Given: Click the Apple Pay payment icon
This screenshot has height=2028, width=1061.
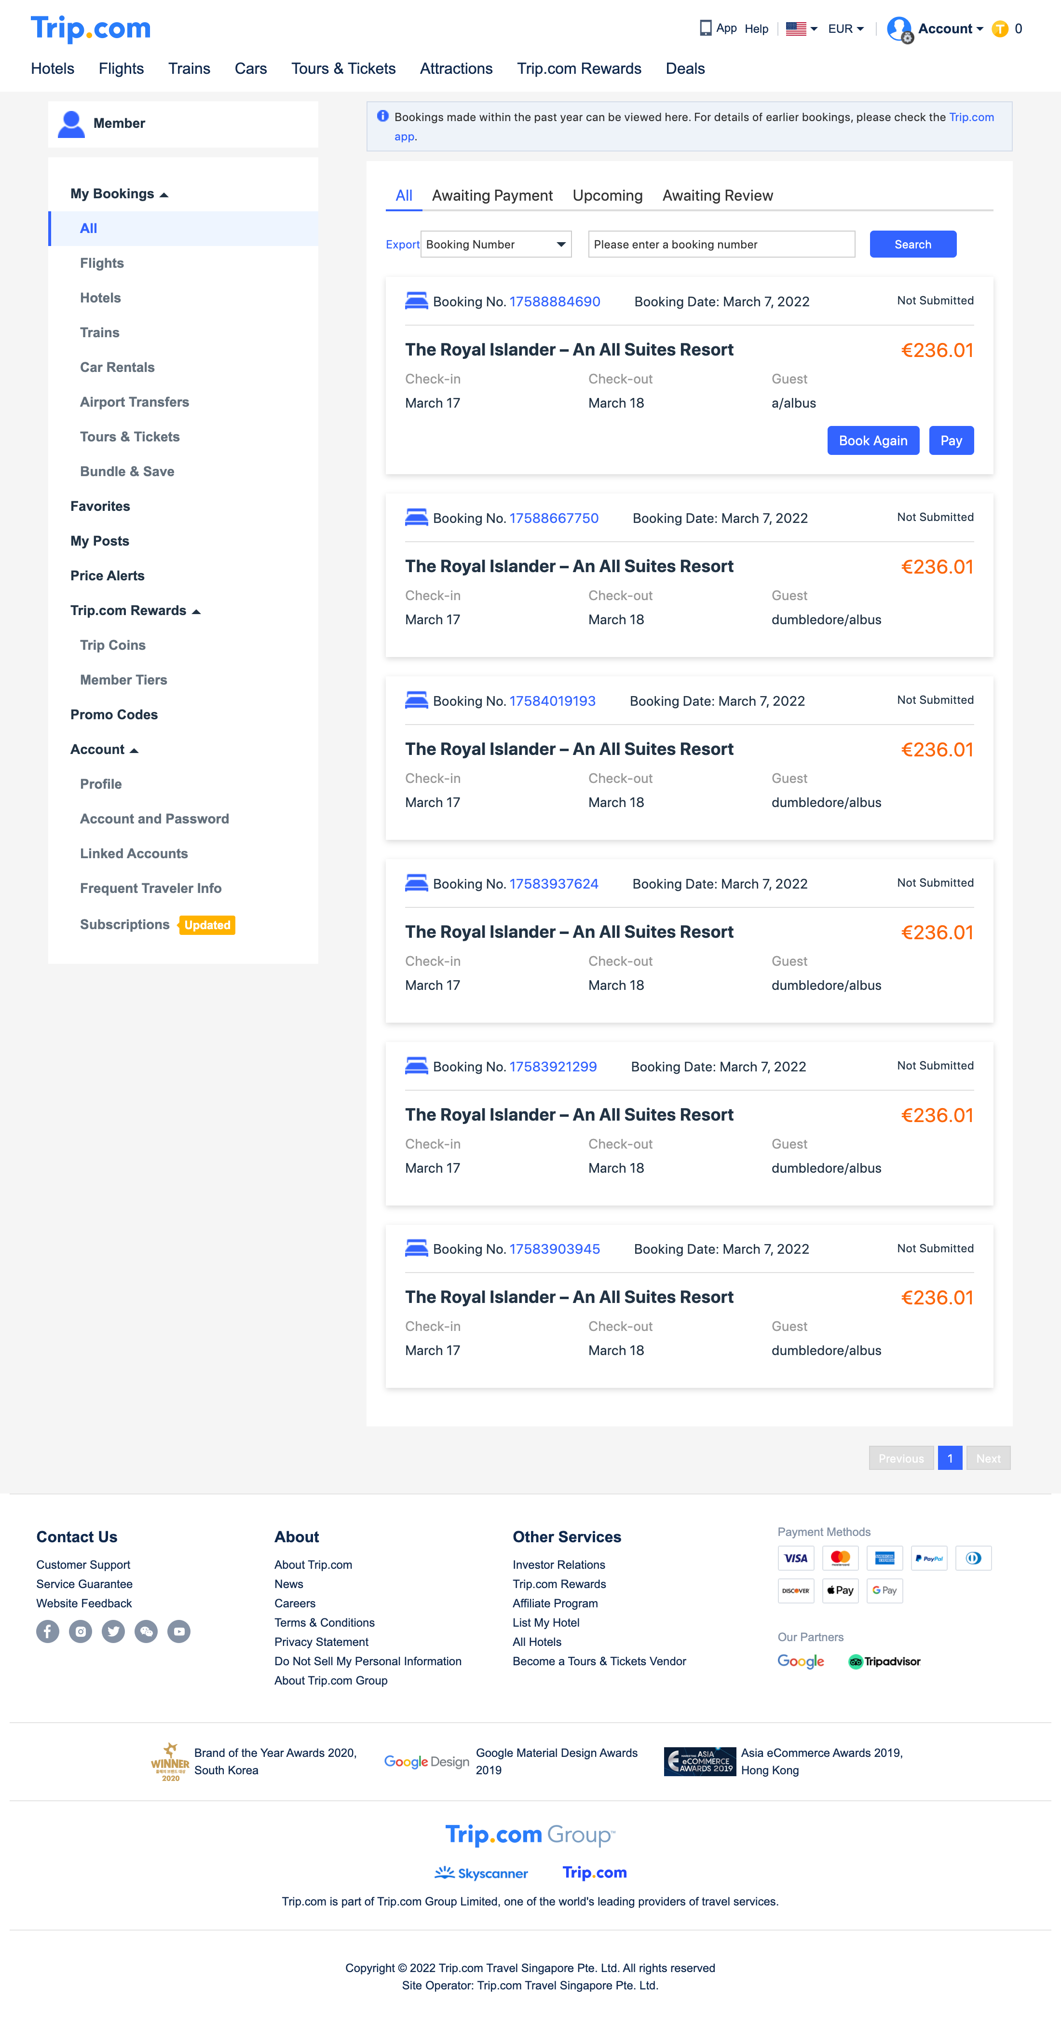Looking at the screenshot, I should coord(840,1590).
